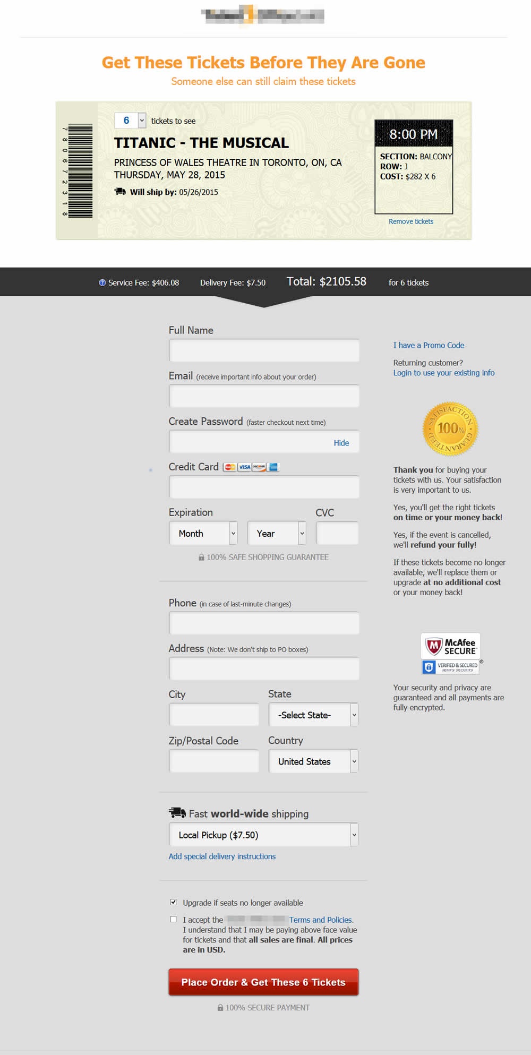Hide the password text with Hide toggle
Viewport: 531px width, 1055px height.
click(341, 443)
